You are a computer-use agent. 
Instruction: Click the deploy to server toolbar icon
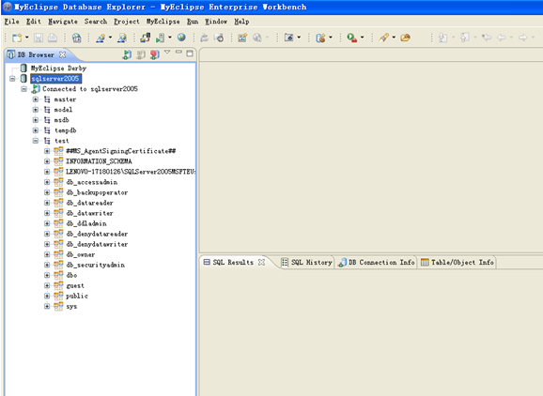point(145,38)
